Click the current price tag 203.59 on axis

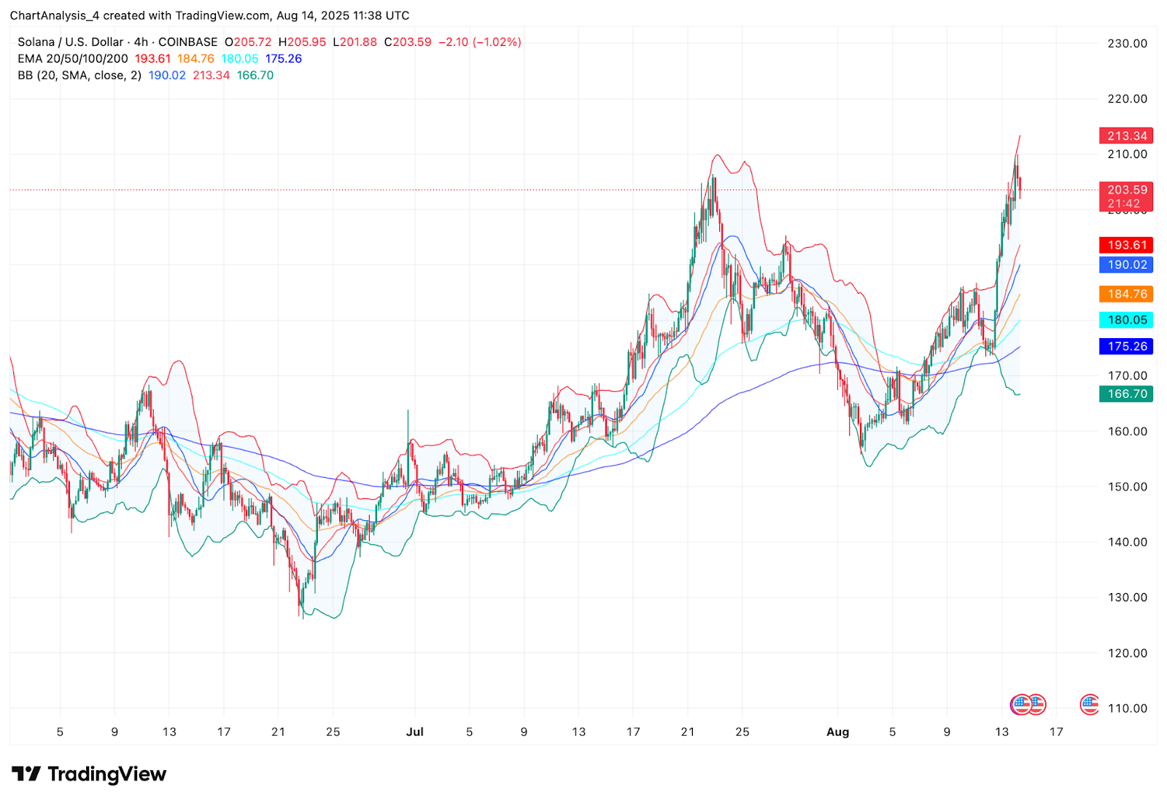pyautogui.click(x=1126, y=189)
